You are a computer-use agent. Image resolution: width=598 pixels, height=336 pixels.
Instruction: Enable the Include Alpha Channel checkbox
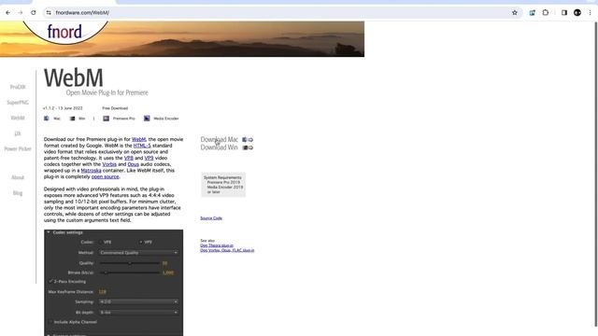(50, 322)
